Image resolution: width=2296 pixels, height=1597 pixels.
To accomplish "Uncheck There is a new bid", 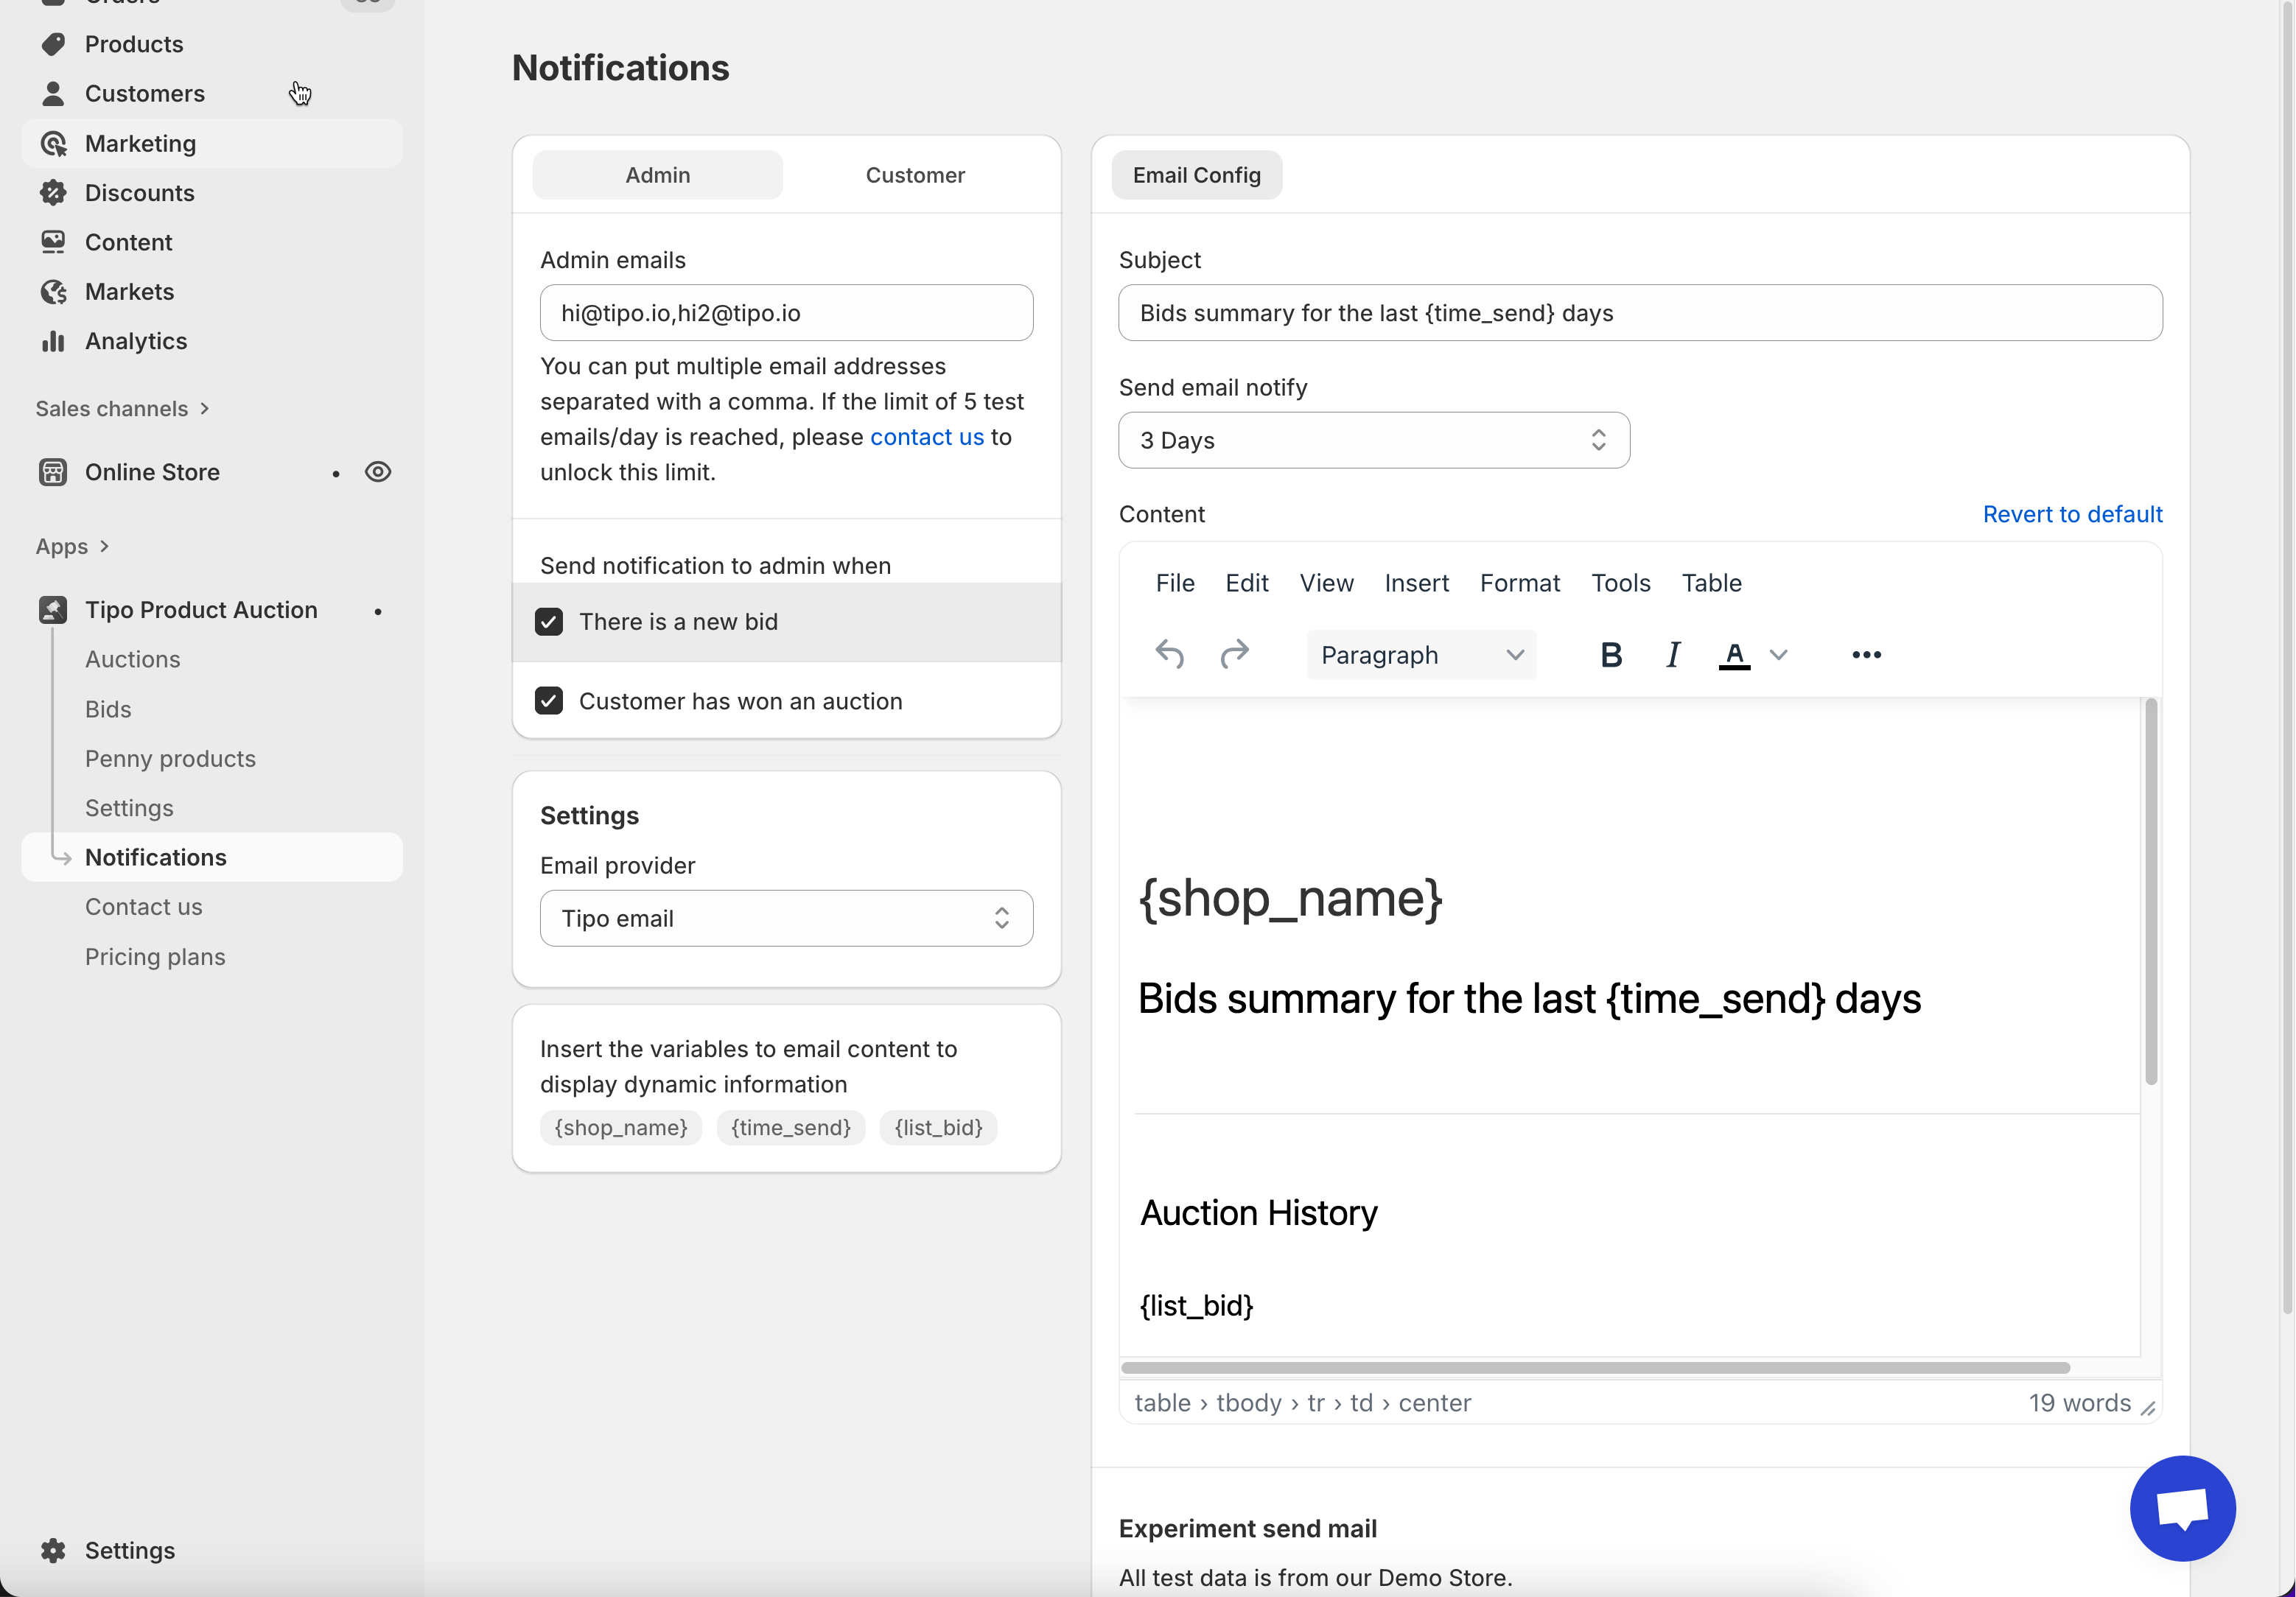I will point(549,622).
